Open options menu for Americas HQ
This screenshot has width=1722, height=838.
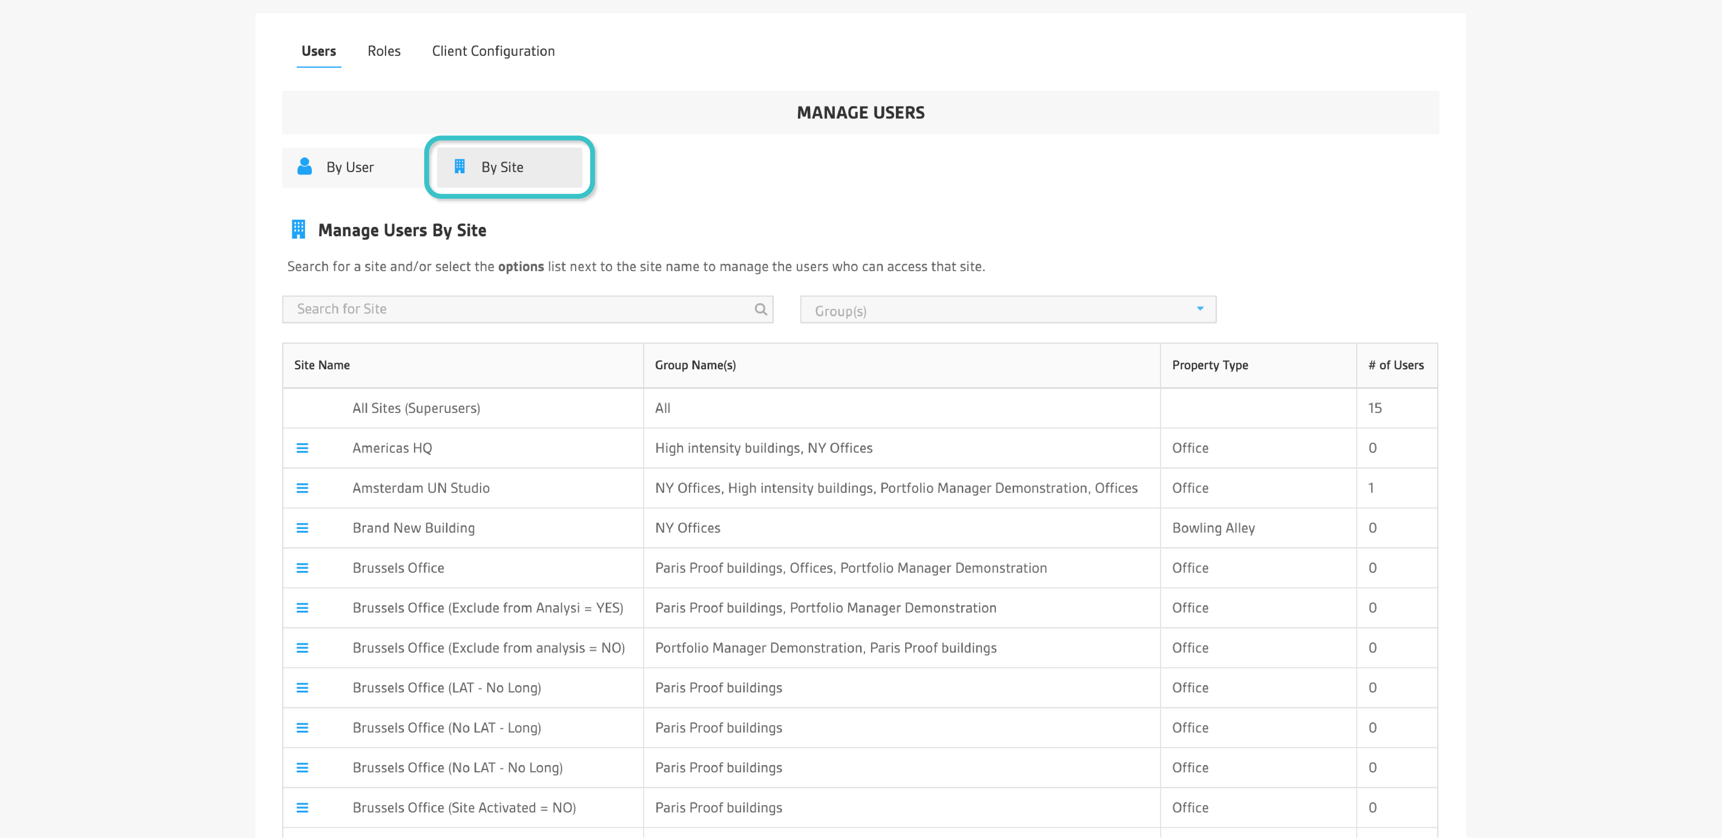(x=302, y=448)
